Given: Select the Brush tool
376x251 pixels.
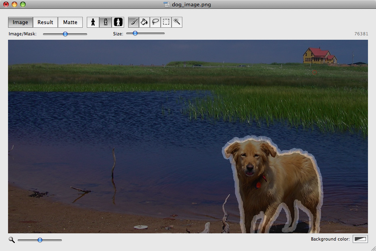Looking at the screenshot, I should 134,22.
